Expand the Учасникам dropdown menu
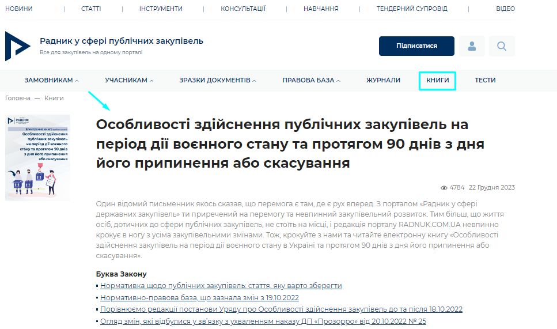The image size is (557, 329). click(x=129, y=80)
